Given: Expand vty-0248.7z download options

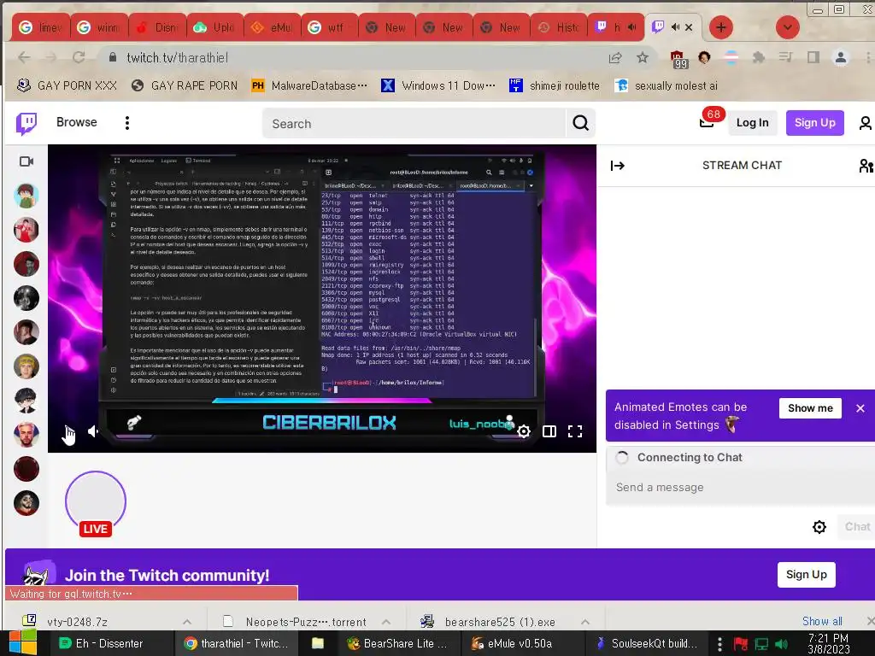Looking at the screenshot, I should coord(187,622).
